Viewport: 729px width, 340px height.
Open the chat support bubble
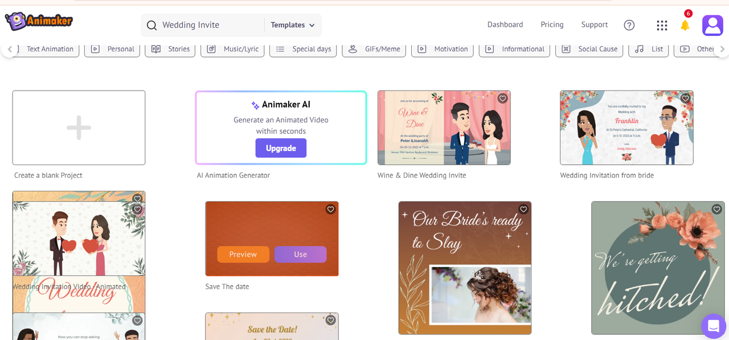pos(712,326)
